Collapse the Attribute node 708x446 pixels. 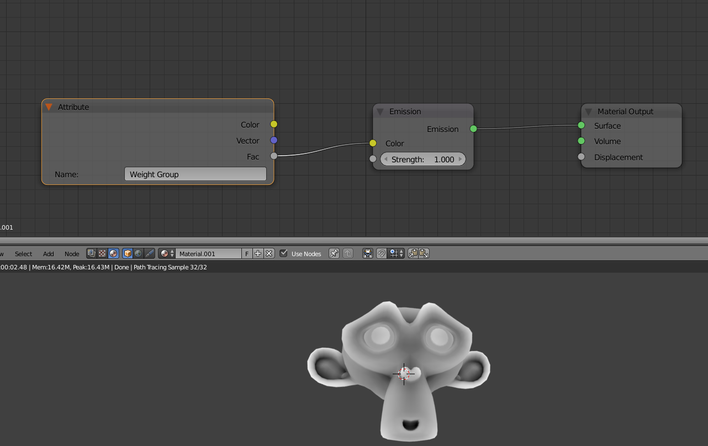click(x=49, y=107)
